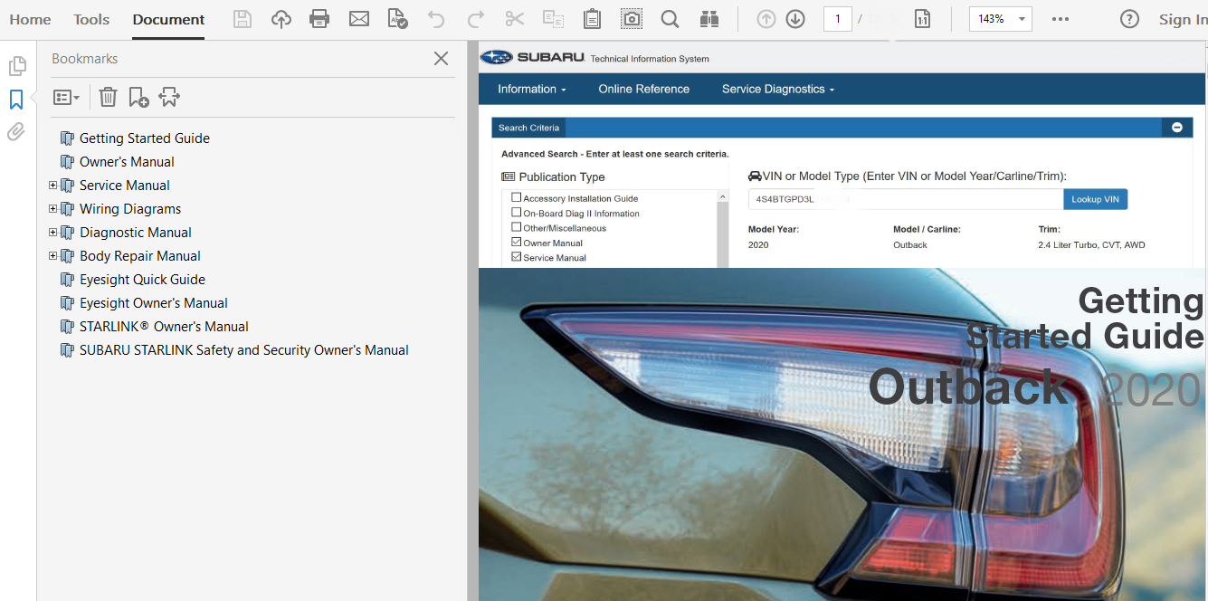Click the page number input field
This screenshot has height=601, width=1208.
(837, 19)
